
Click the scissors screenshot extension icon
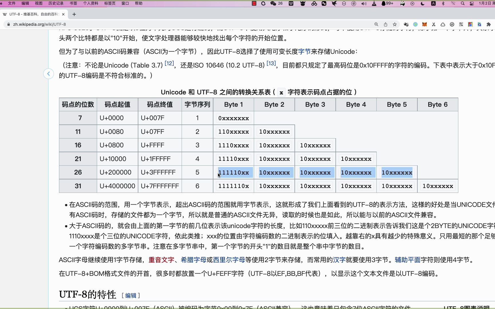[434, 24]
